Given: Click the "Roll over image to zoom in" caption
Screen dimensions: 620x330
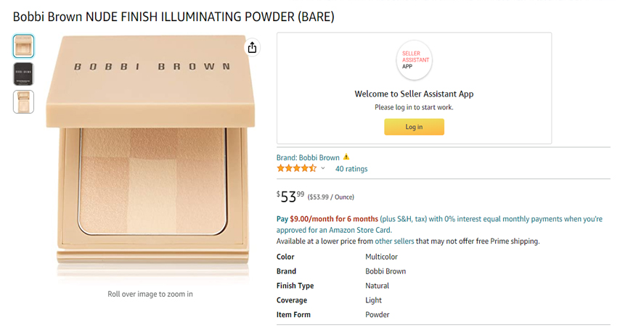Looking at the screenshot, I should coord(150,294).
